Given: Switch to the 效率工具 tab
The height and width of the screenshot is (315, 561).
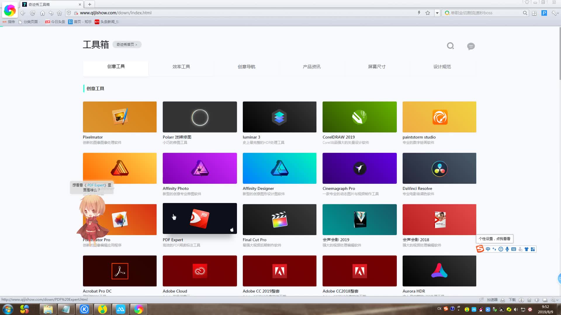Looking at the screenshot, I should 181,67.
